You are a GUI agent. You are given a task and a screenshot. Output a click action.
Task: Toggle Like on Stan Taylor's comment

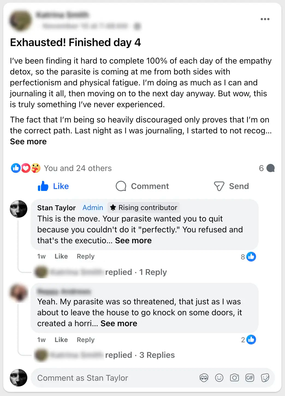click(x=61, y=256)
